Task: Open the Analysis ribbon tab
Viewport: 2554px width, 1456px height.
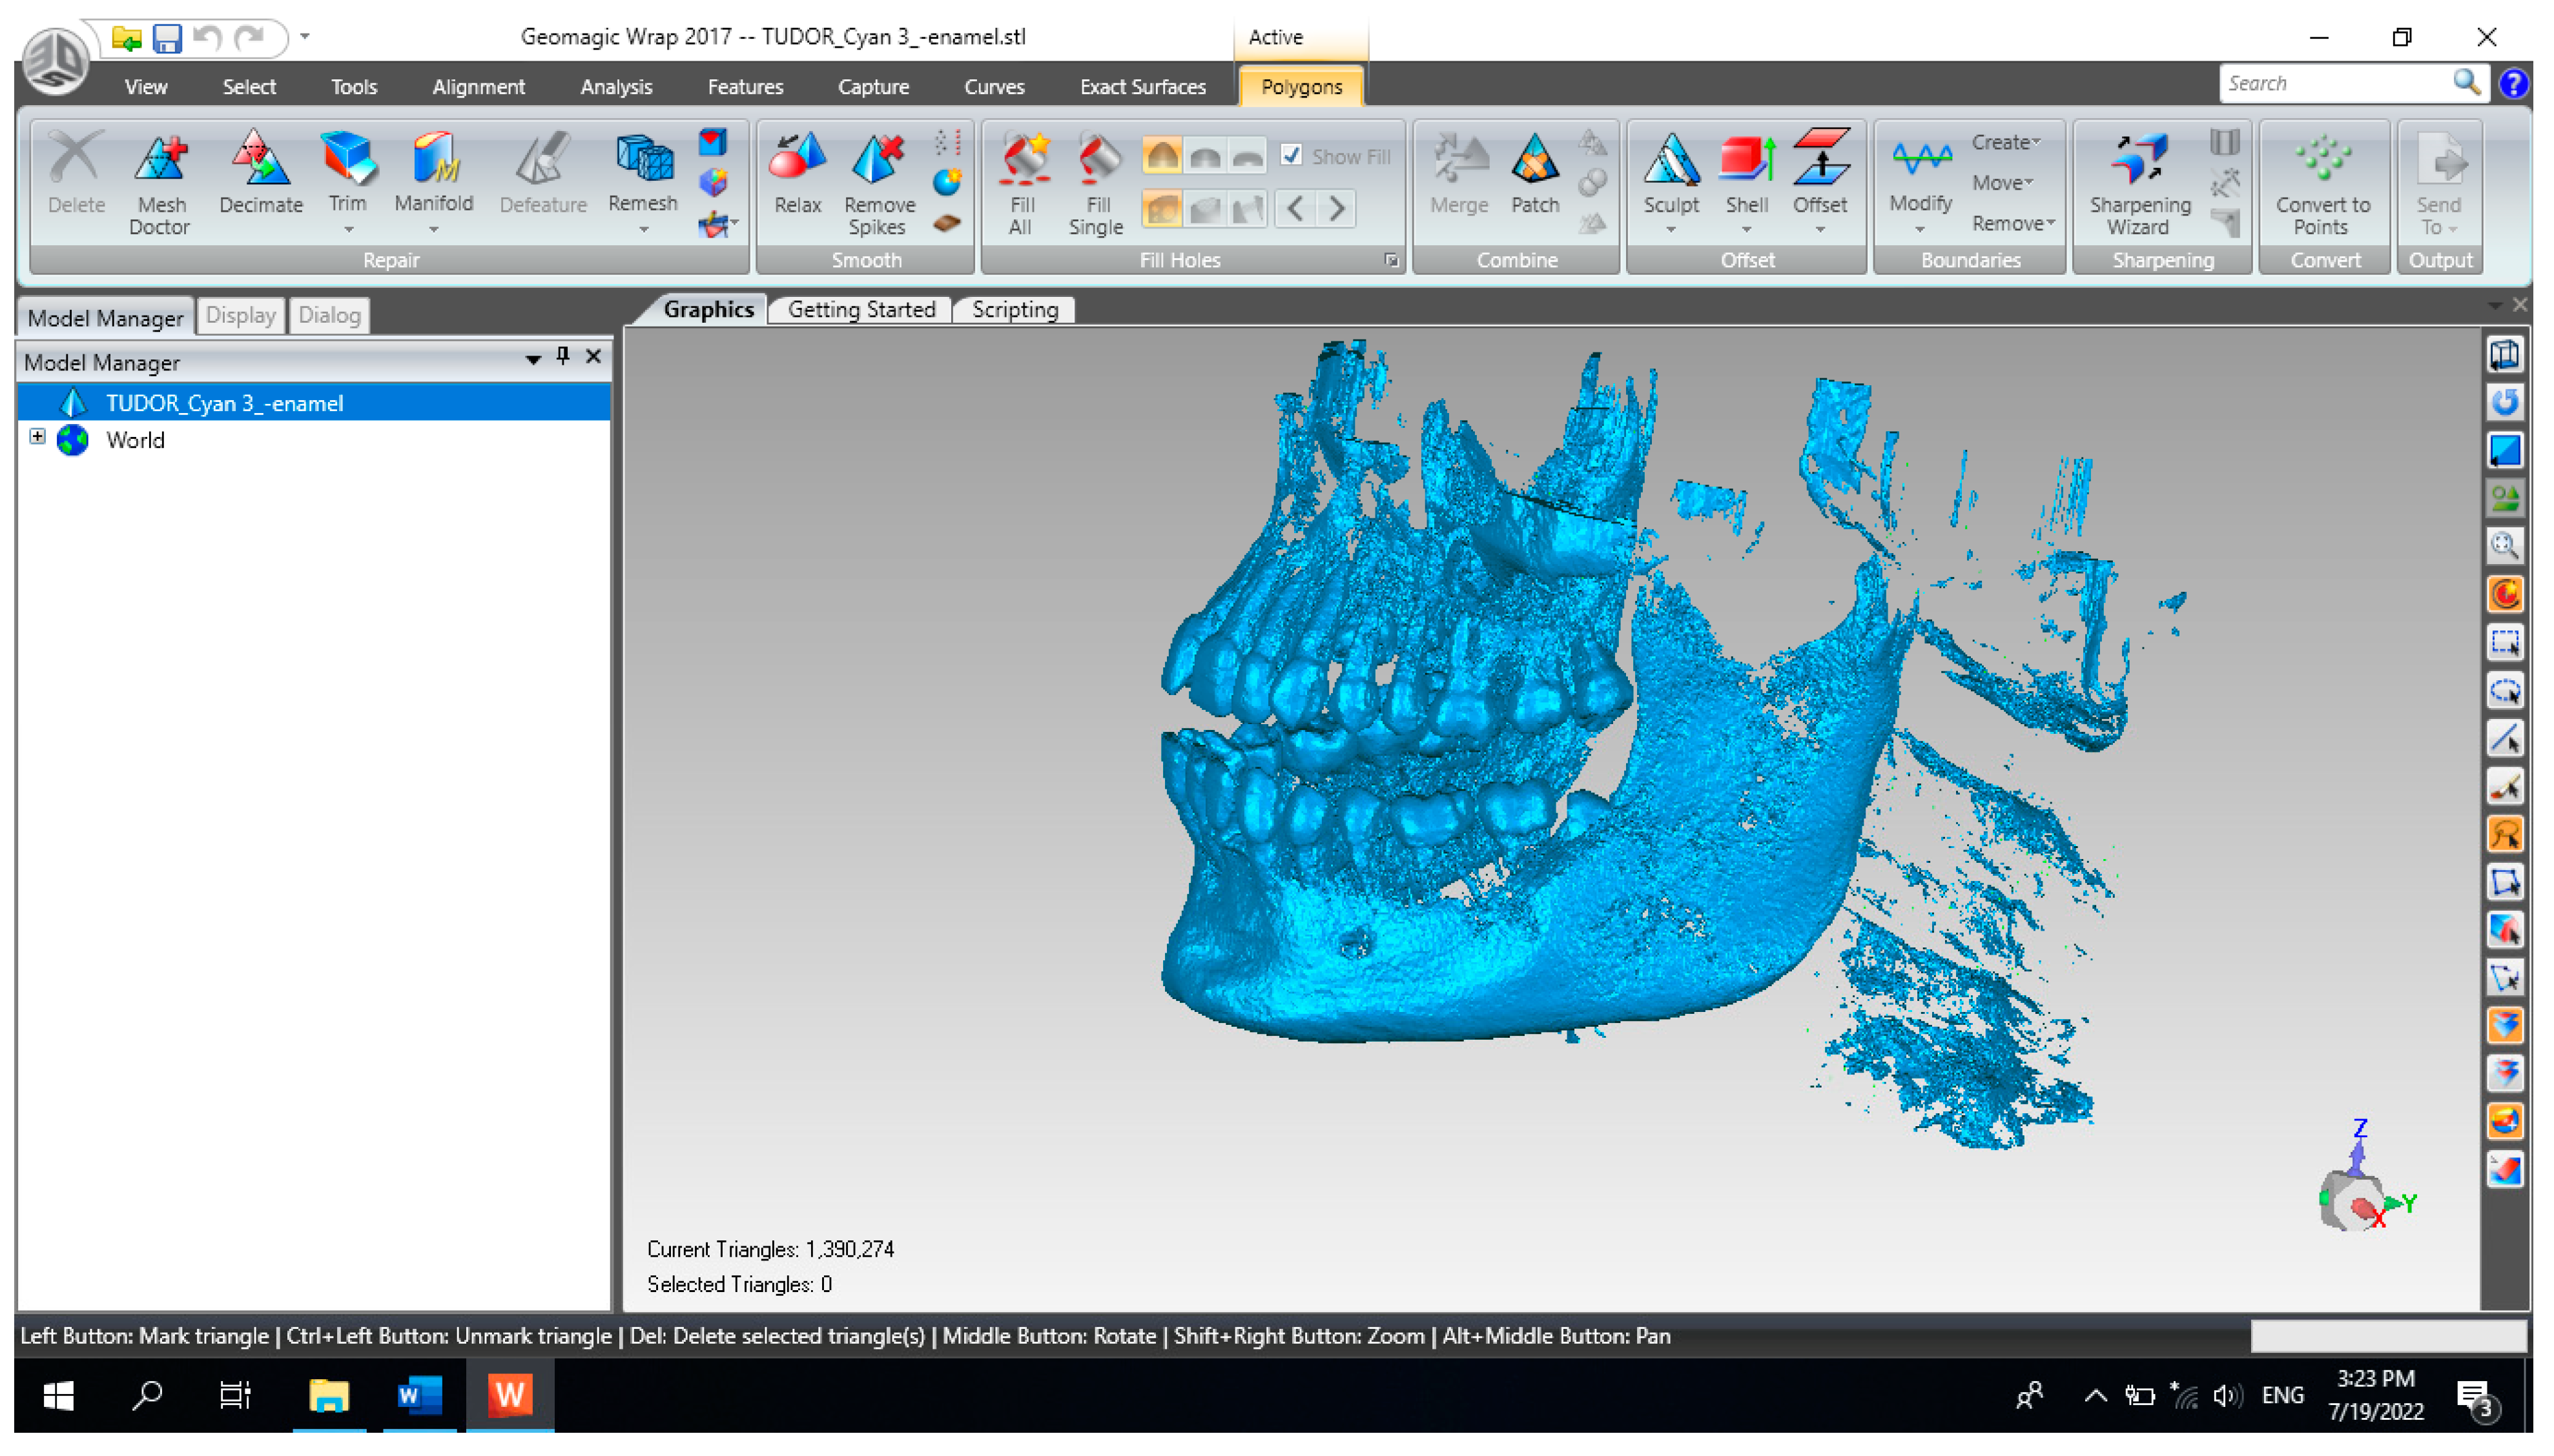Action: tap(615, 87)
